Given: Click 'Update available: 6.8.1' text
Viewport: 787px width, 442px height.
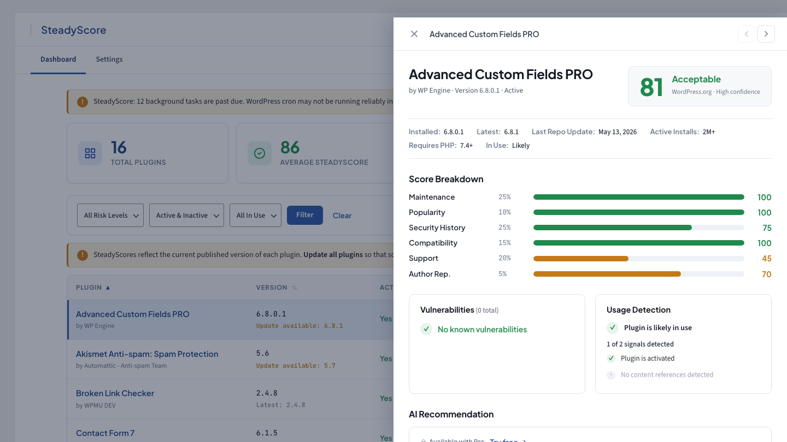Looking at the screenshot, I should (299, 326).
